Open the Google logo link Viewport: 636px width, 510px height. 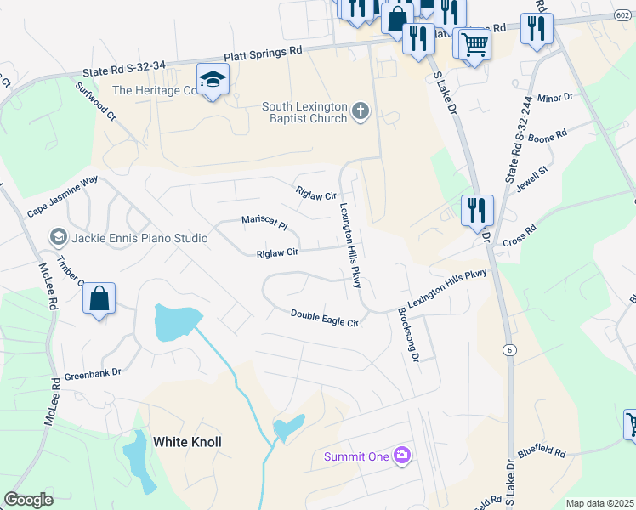tap(28, 500)
